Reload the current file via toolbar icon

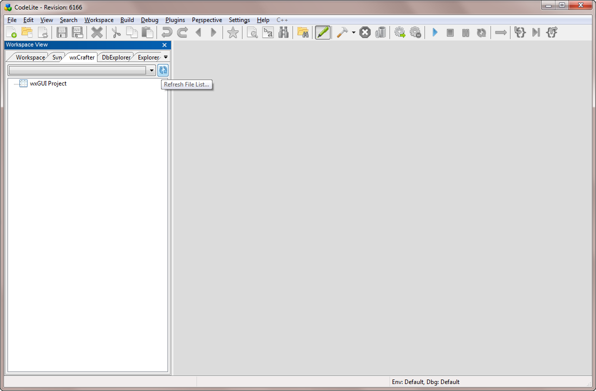coord(43,32)
